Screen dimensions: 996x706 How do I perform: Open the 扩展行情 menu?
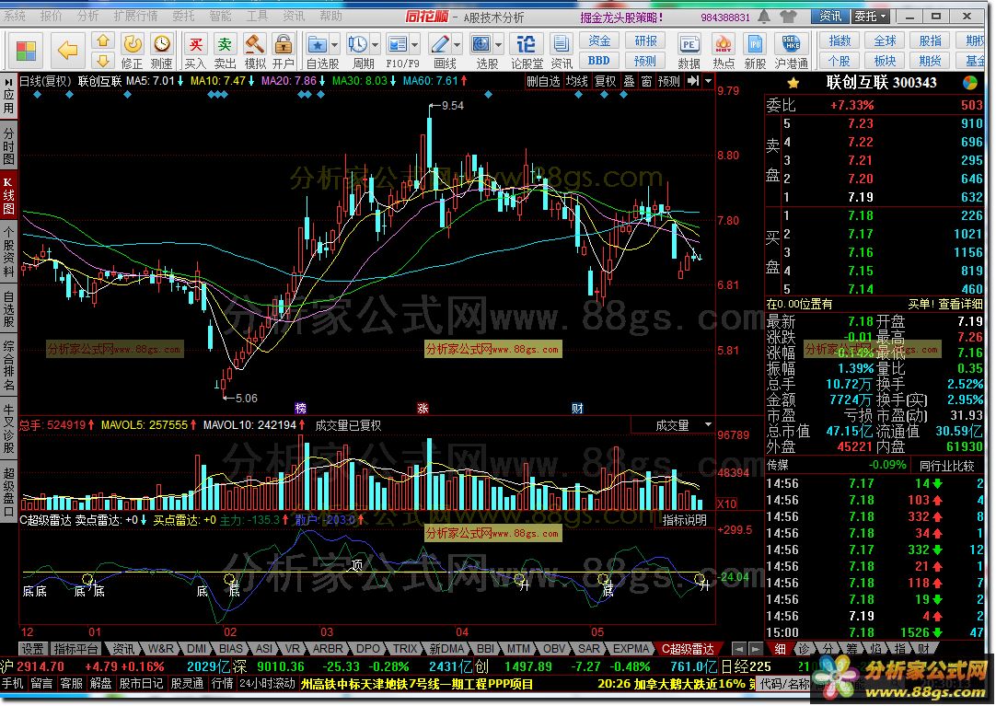[134, 16]
